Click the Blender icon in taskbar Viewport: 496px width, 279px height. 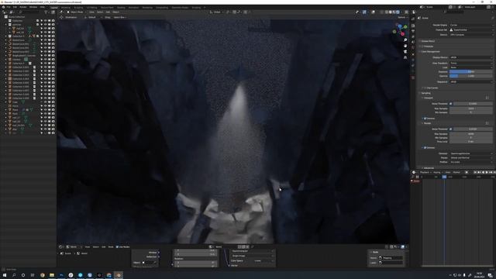119,275
